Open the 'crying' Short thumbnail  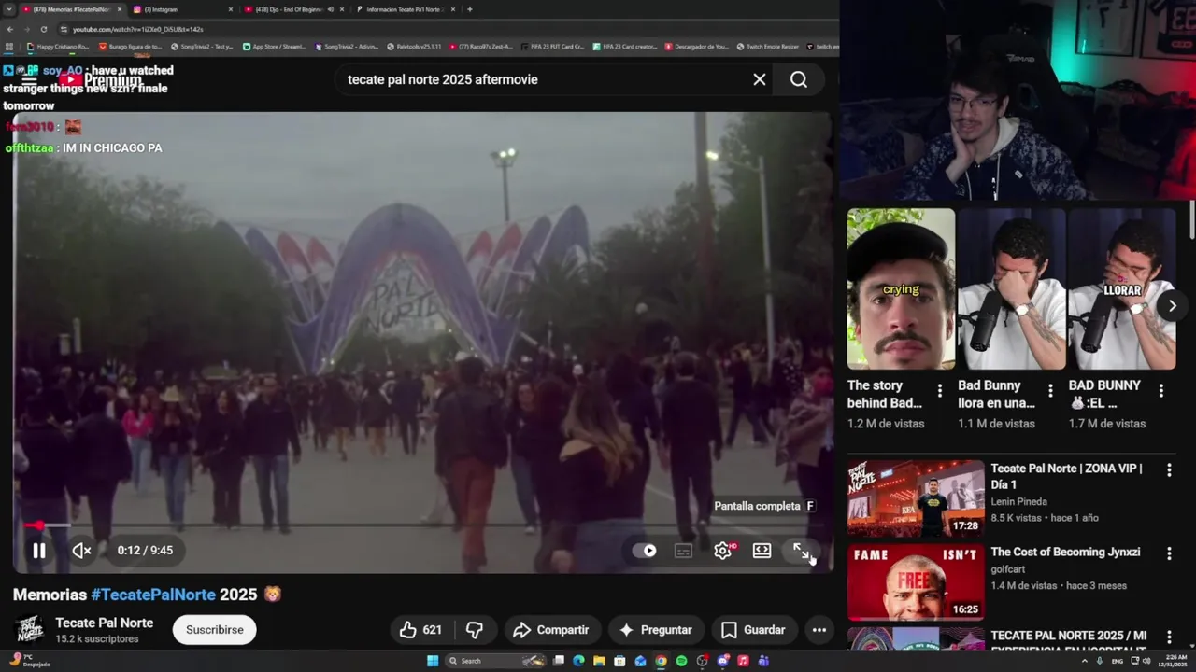coord(901,288)
